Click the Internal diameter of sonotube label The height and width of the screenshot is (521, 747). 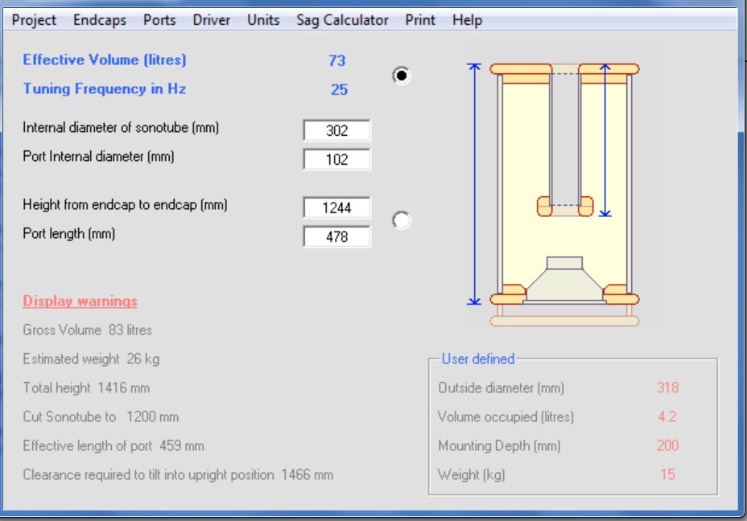(121, 128)
